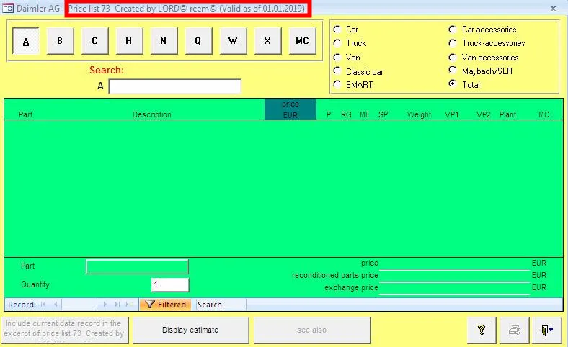Select the SMART radio option
Viewport: 568px width, 347px height.
point(337,84)
